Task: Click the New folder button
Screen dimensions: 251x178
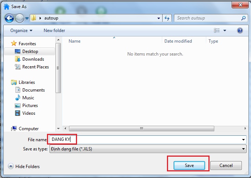Action: click(54, 31)
